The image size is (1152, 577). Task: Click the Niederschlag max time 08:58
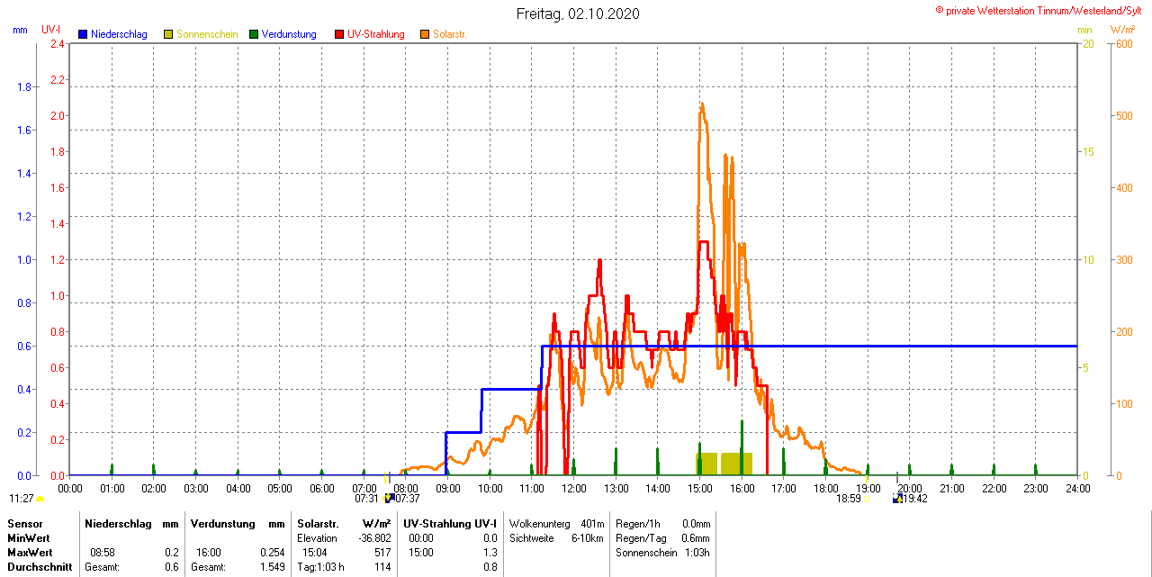[x=102, y=552]
